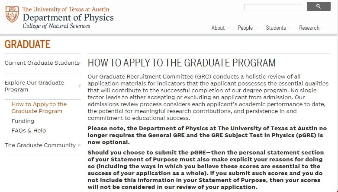
Task: Select How to Apply to the Graduate Program
Action: pyautogui.click(x=39, y=107)
